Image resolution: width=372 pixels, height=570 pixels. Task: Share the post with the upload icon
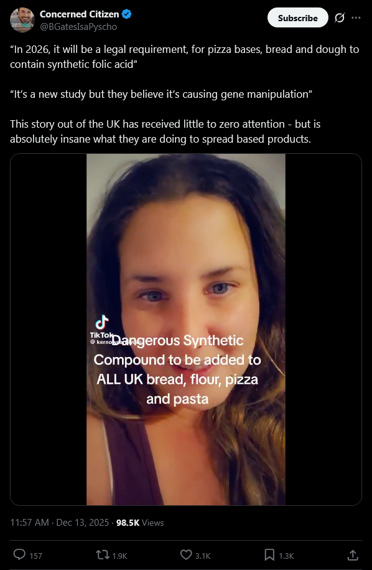352,554
